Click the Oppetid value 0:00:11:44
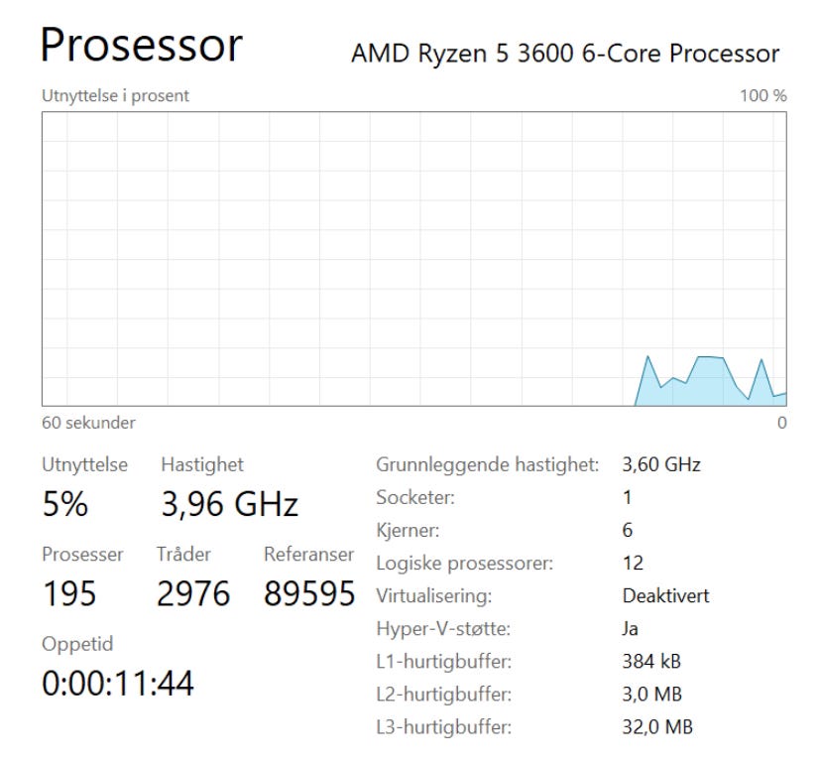The image size is (821, 766). point(118,684)
